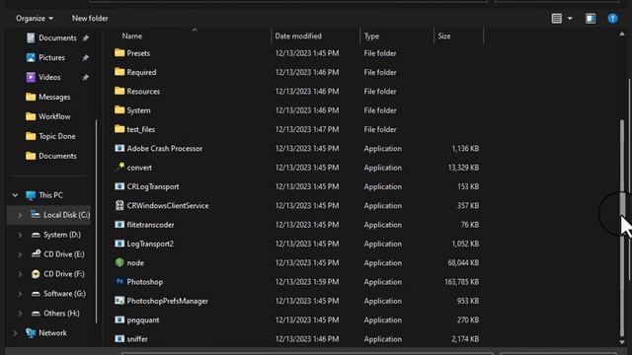The width and height of the screenshot is (632, 355).
Task: Expand Others (H:) drive node
Action: pos(20,314)
